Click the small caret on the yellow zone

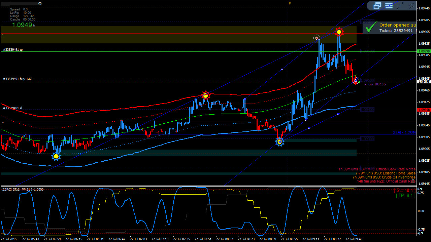click(2, 35)
